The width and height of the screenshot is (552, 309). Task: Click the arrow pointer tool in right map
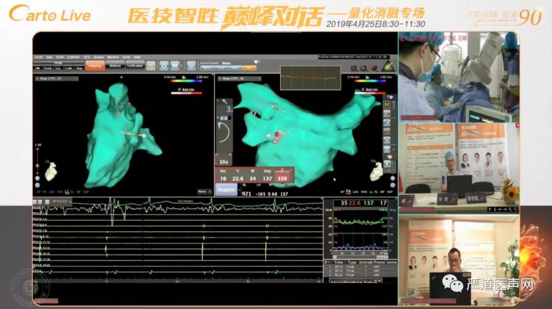(225, 102)
